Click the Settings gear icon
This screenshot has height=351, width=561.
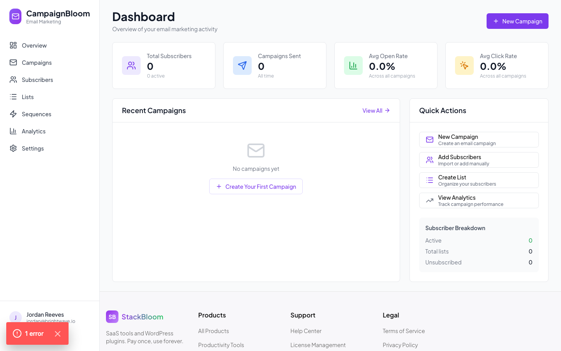coord(13,148)
